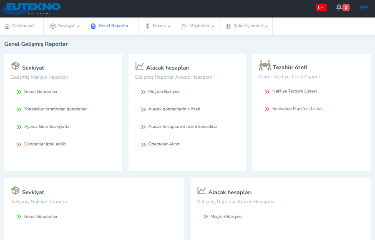Open Yöneticiler tarafından gönderiler report
Screen dimensions: 375x240
55,109
